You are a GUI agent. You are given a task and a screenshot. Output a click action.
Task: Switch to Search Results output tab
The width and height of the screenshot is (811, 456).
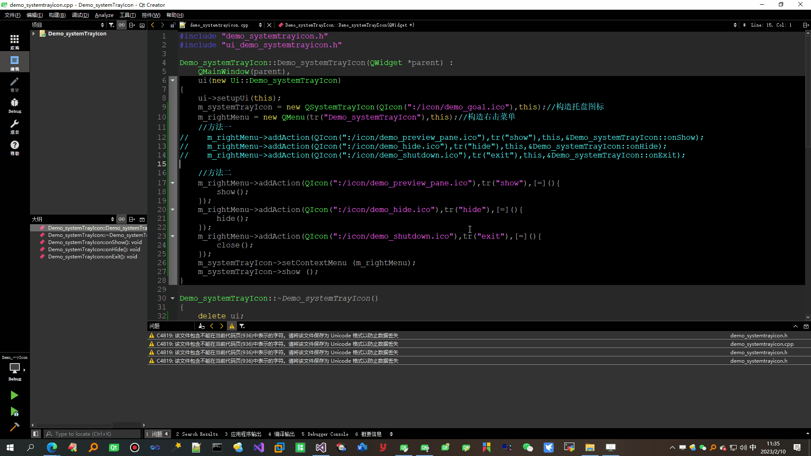[197, 434]
